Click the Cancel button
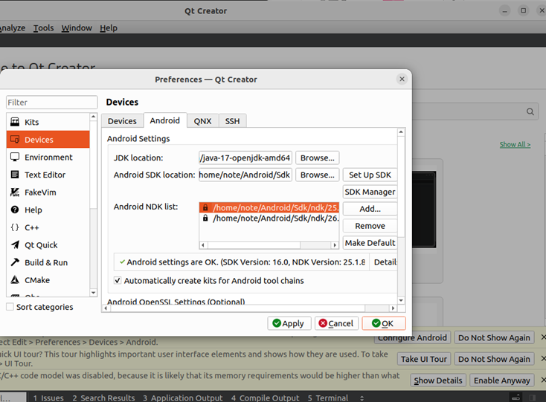The height and width of the screenshot is (402, 546). [336, 323]
